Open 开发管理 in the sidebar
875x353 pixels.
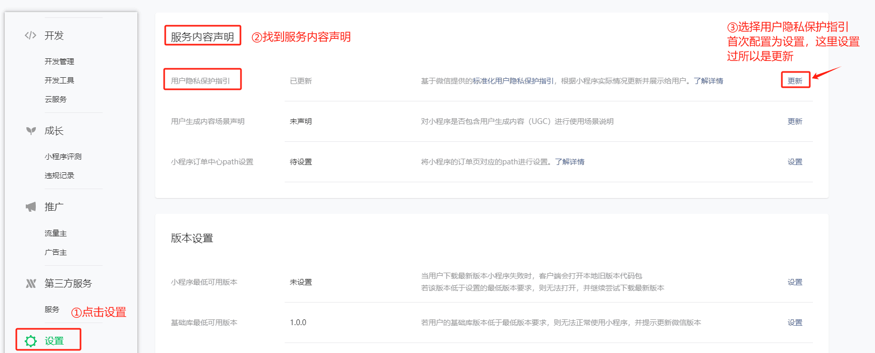(59, 61)
